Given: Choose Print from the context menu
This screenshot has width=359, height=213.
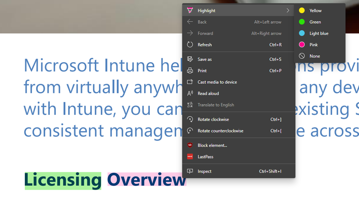Looking at the screenshot, I should pyautogui.click(x=238, y=71).
